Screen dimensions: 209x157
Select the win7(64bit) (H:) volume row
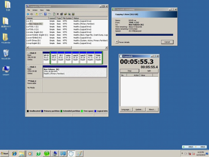tap(67, 38)
